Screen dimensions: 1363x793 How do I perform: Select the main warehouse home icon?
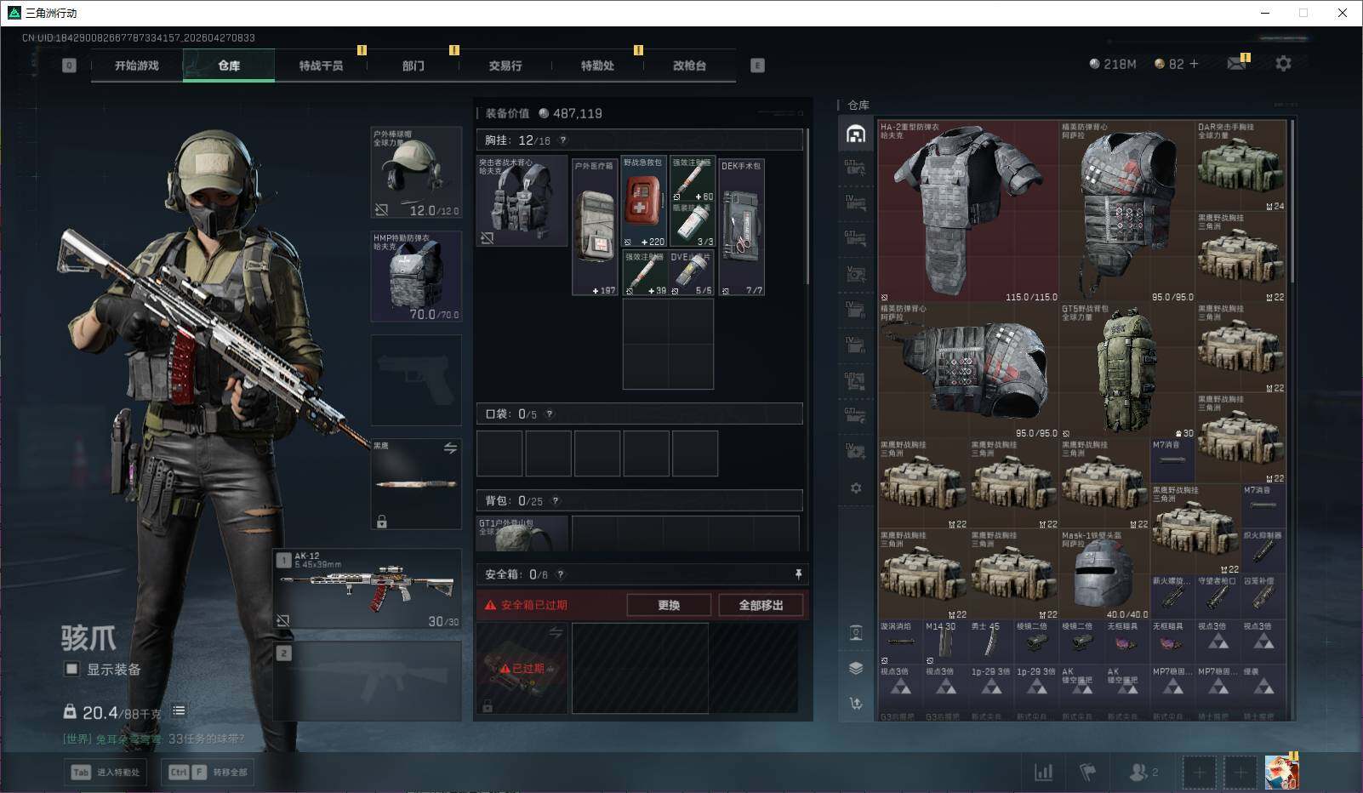(x=856, y=134)
